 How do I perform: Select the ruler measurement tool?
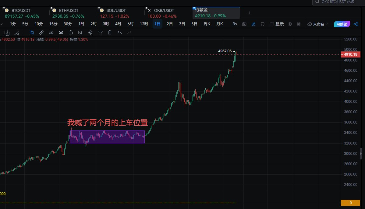click(x=41, y=33)
